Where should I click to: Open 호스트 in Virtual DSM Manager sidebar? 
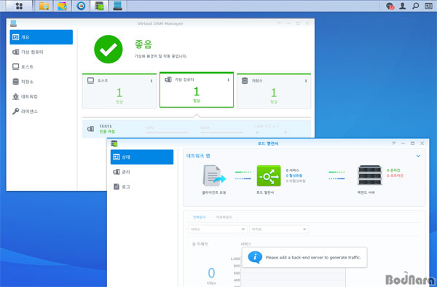click(x=42, y=67)
